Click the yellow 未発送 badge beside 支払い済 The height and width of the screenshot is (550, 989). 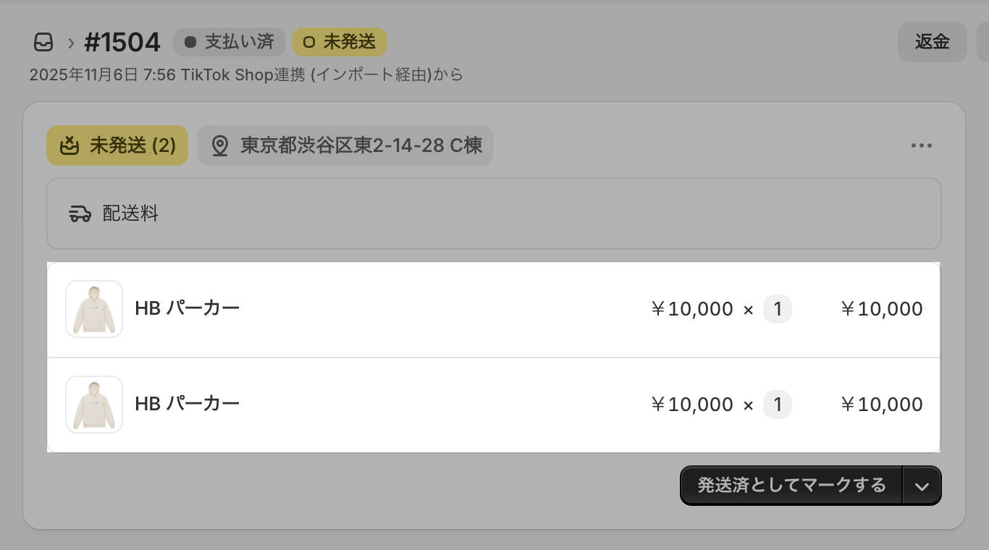point(340,42)
